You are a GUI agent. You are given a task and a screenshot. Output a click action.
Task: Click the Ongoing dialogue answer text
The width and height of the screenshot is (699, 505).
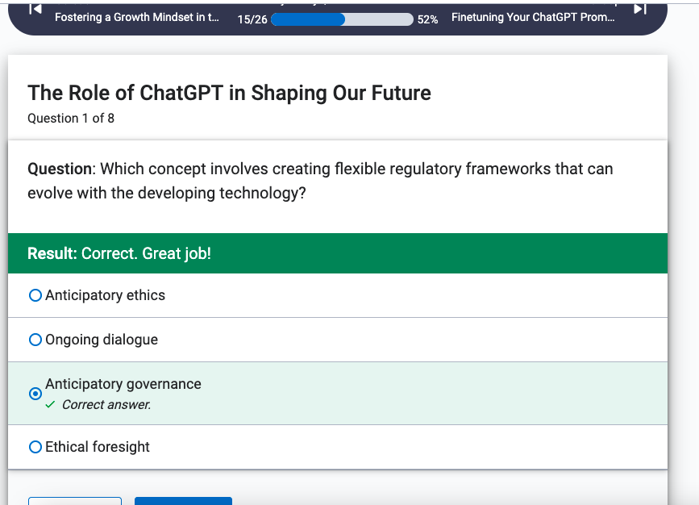102,340
